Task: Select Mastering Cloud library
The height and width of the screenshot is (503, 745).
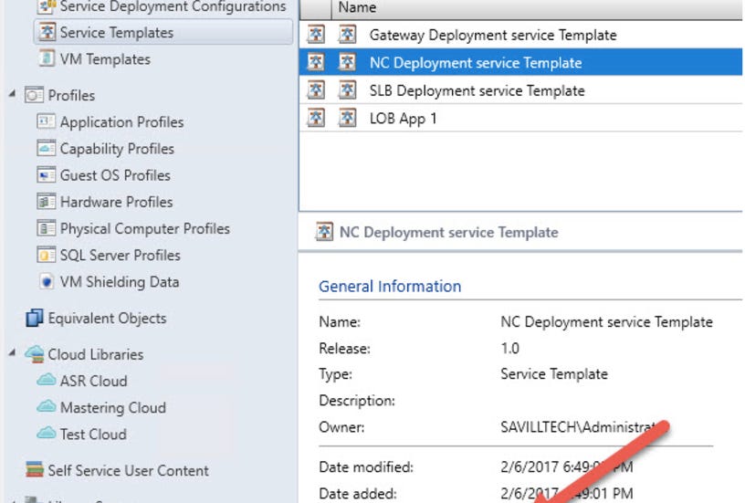Action: (113, 407)
